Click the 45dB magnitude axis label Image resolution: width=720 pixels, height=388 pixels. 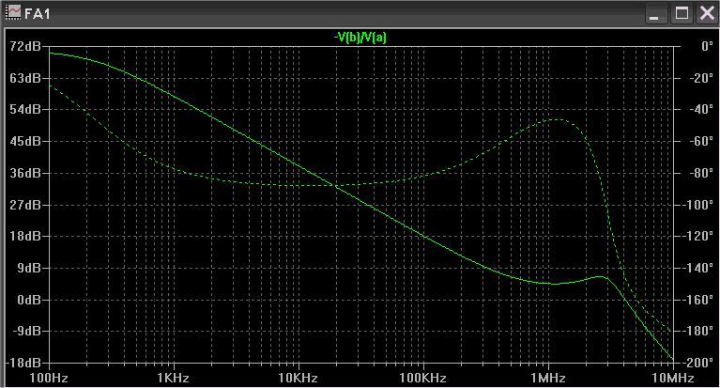[x=25, y=141]
